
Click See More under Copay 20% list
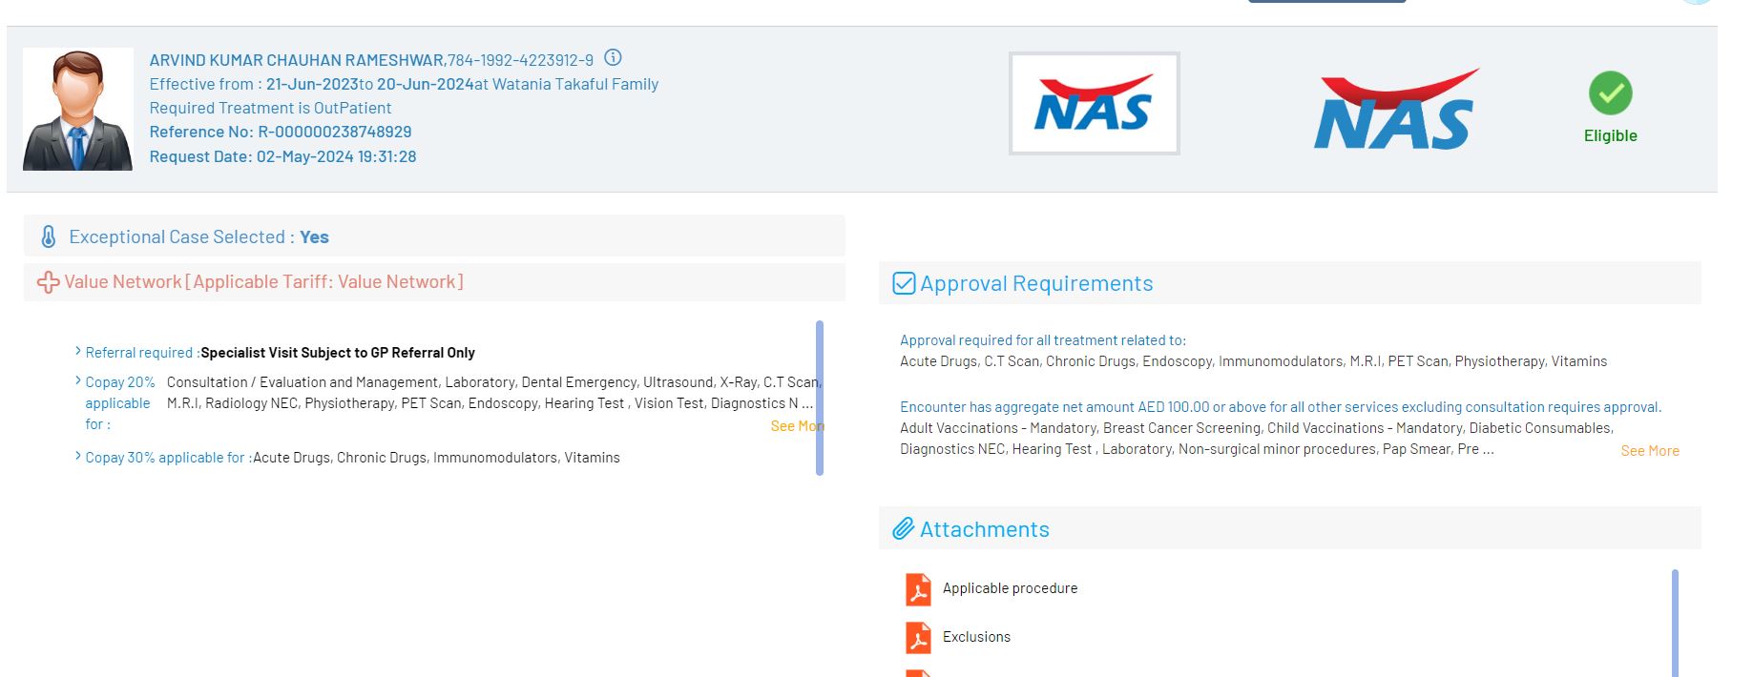pos(797,426)
